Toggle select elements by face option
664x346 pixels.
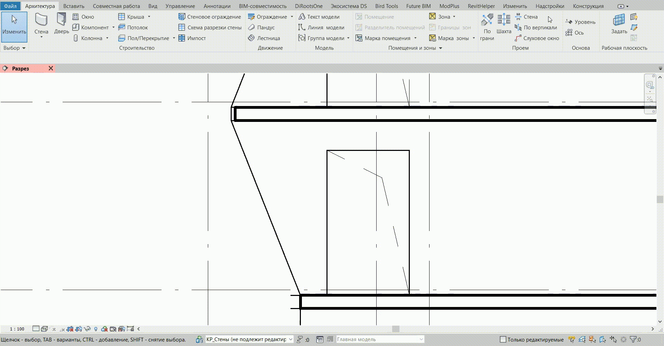[603, 339]
